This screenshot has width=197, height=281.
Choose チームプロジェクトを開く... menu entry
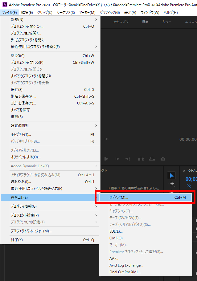pyautogui.click(x=50, y=40)
